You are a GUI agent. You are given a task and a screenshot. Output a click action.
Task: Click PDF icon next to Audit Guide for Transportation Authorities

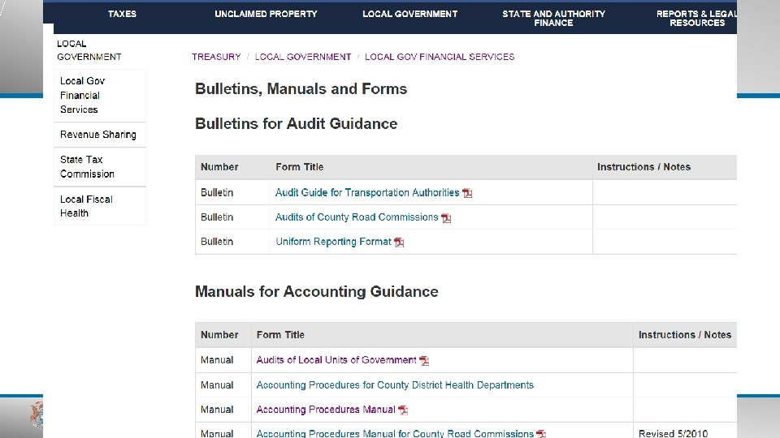pos(467,193)
